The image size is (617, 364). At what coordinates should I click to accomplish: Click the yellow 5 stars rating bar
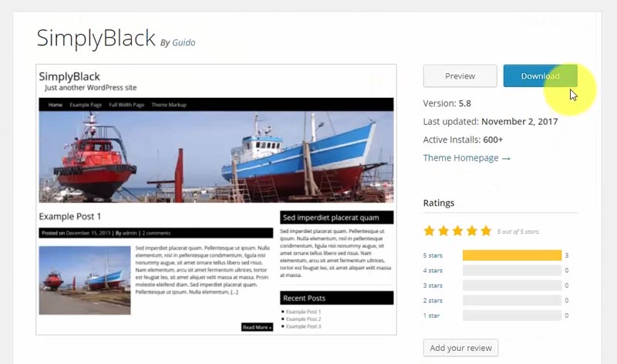[512, 255]
